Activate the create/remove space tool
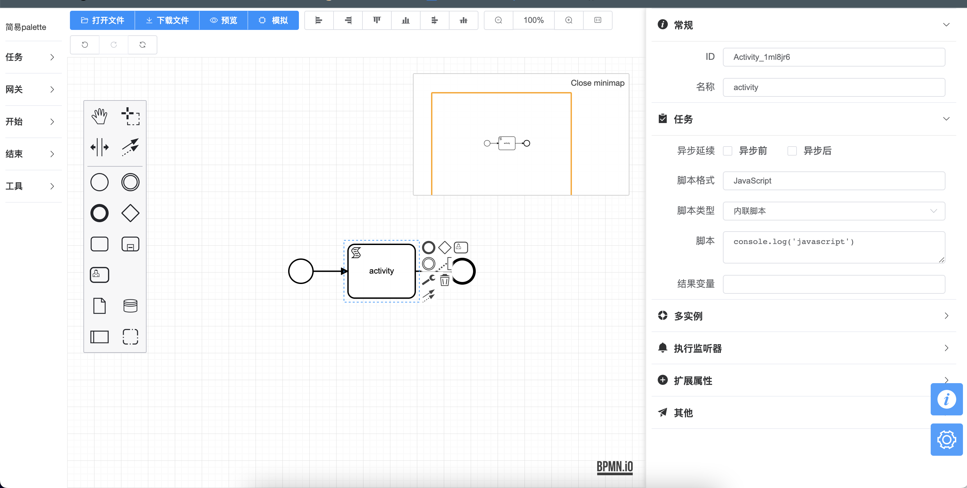Screen dimensions: 967x488 click(100, 147)
